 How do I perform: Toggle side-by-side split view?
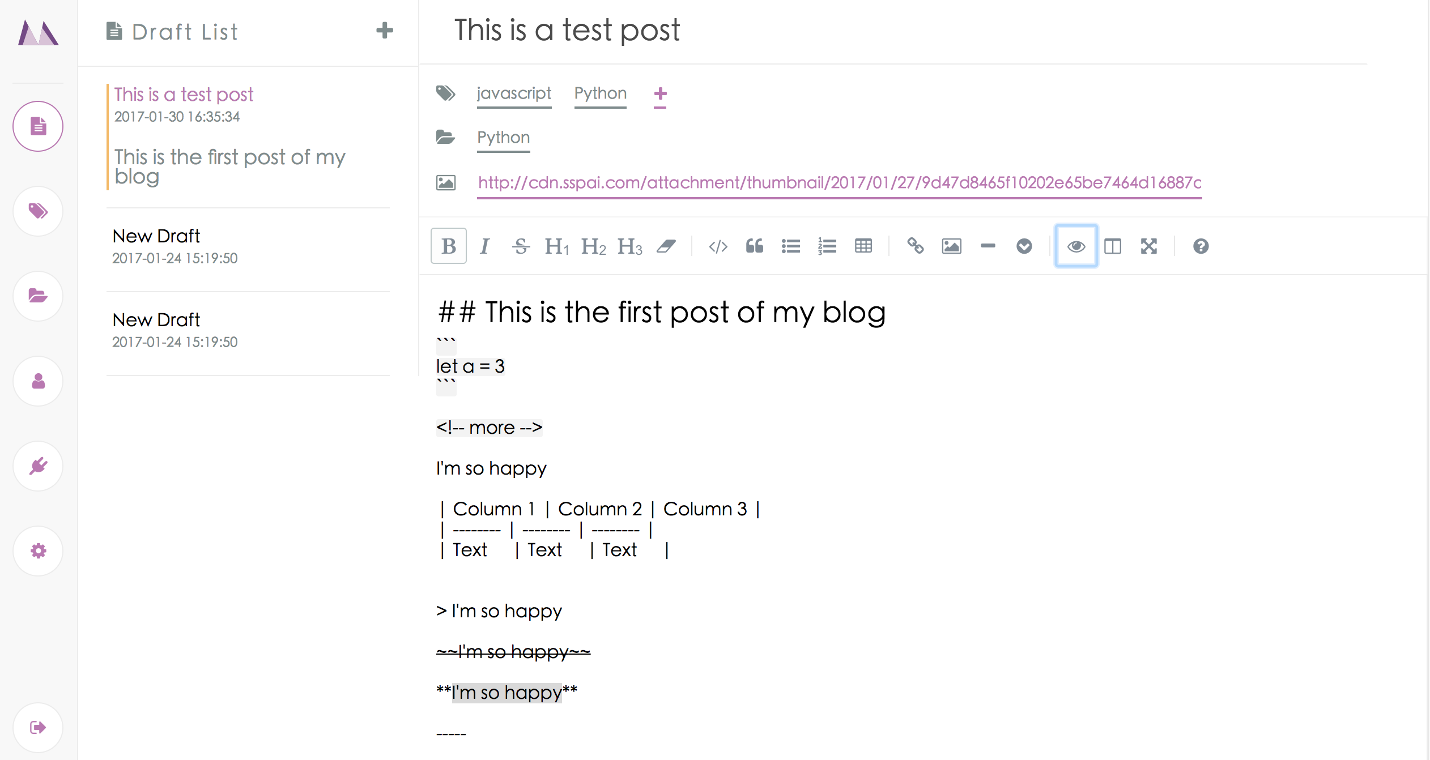(1113, 246)
